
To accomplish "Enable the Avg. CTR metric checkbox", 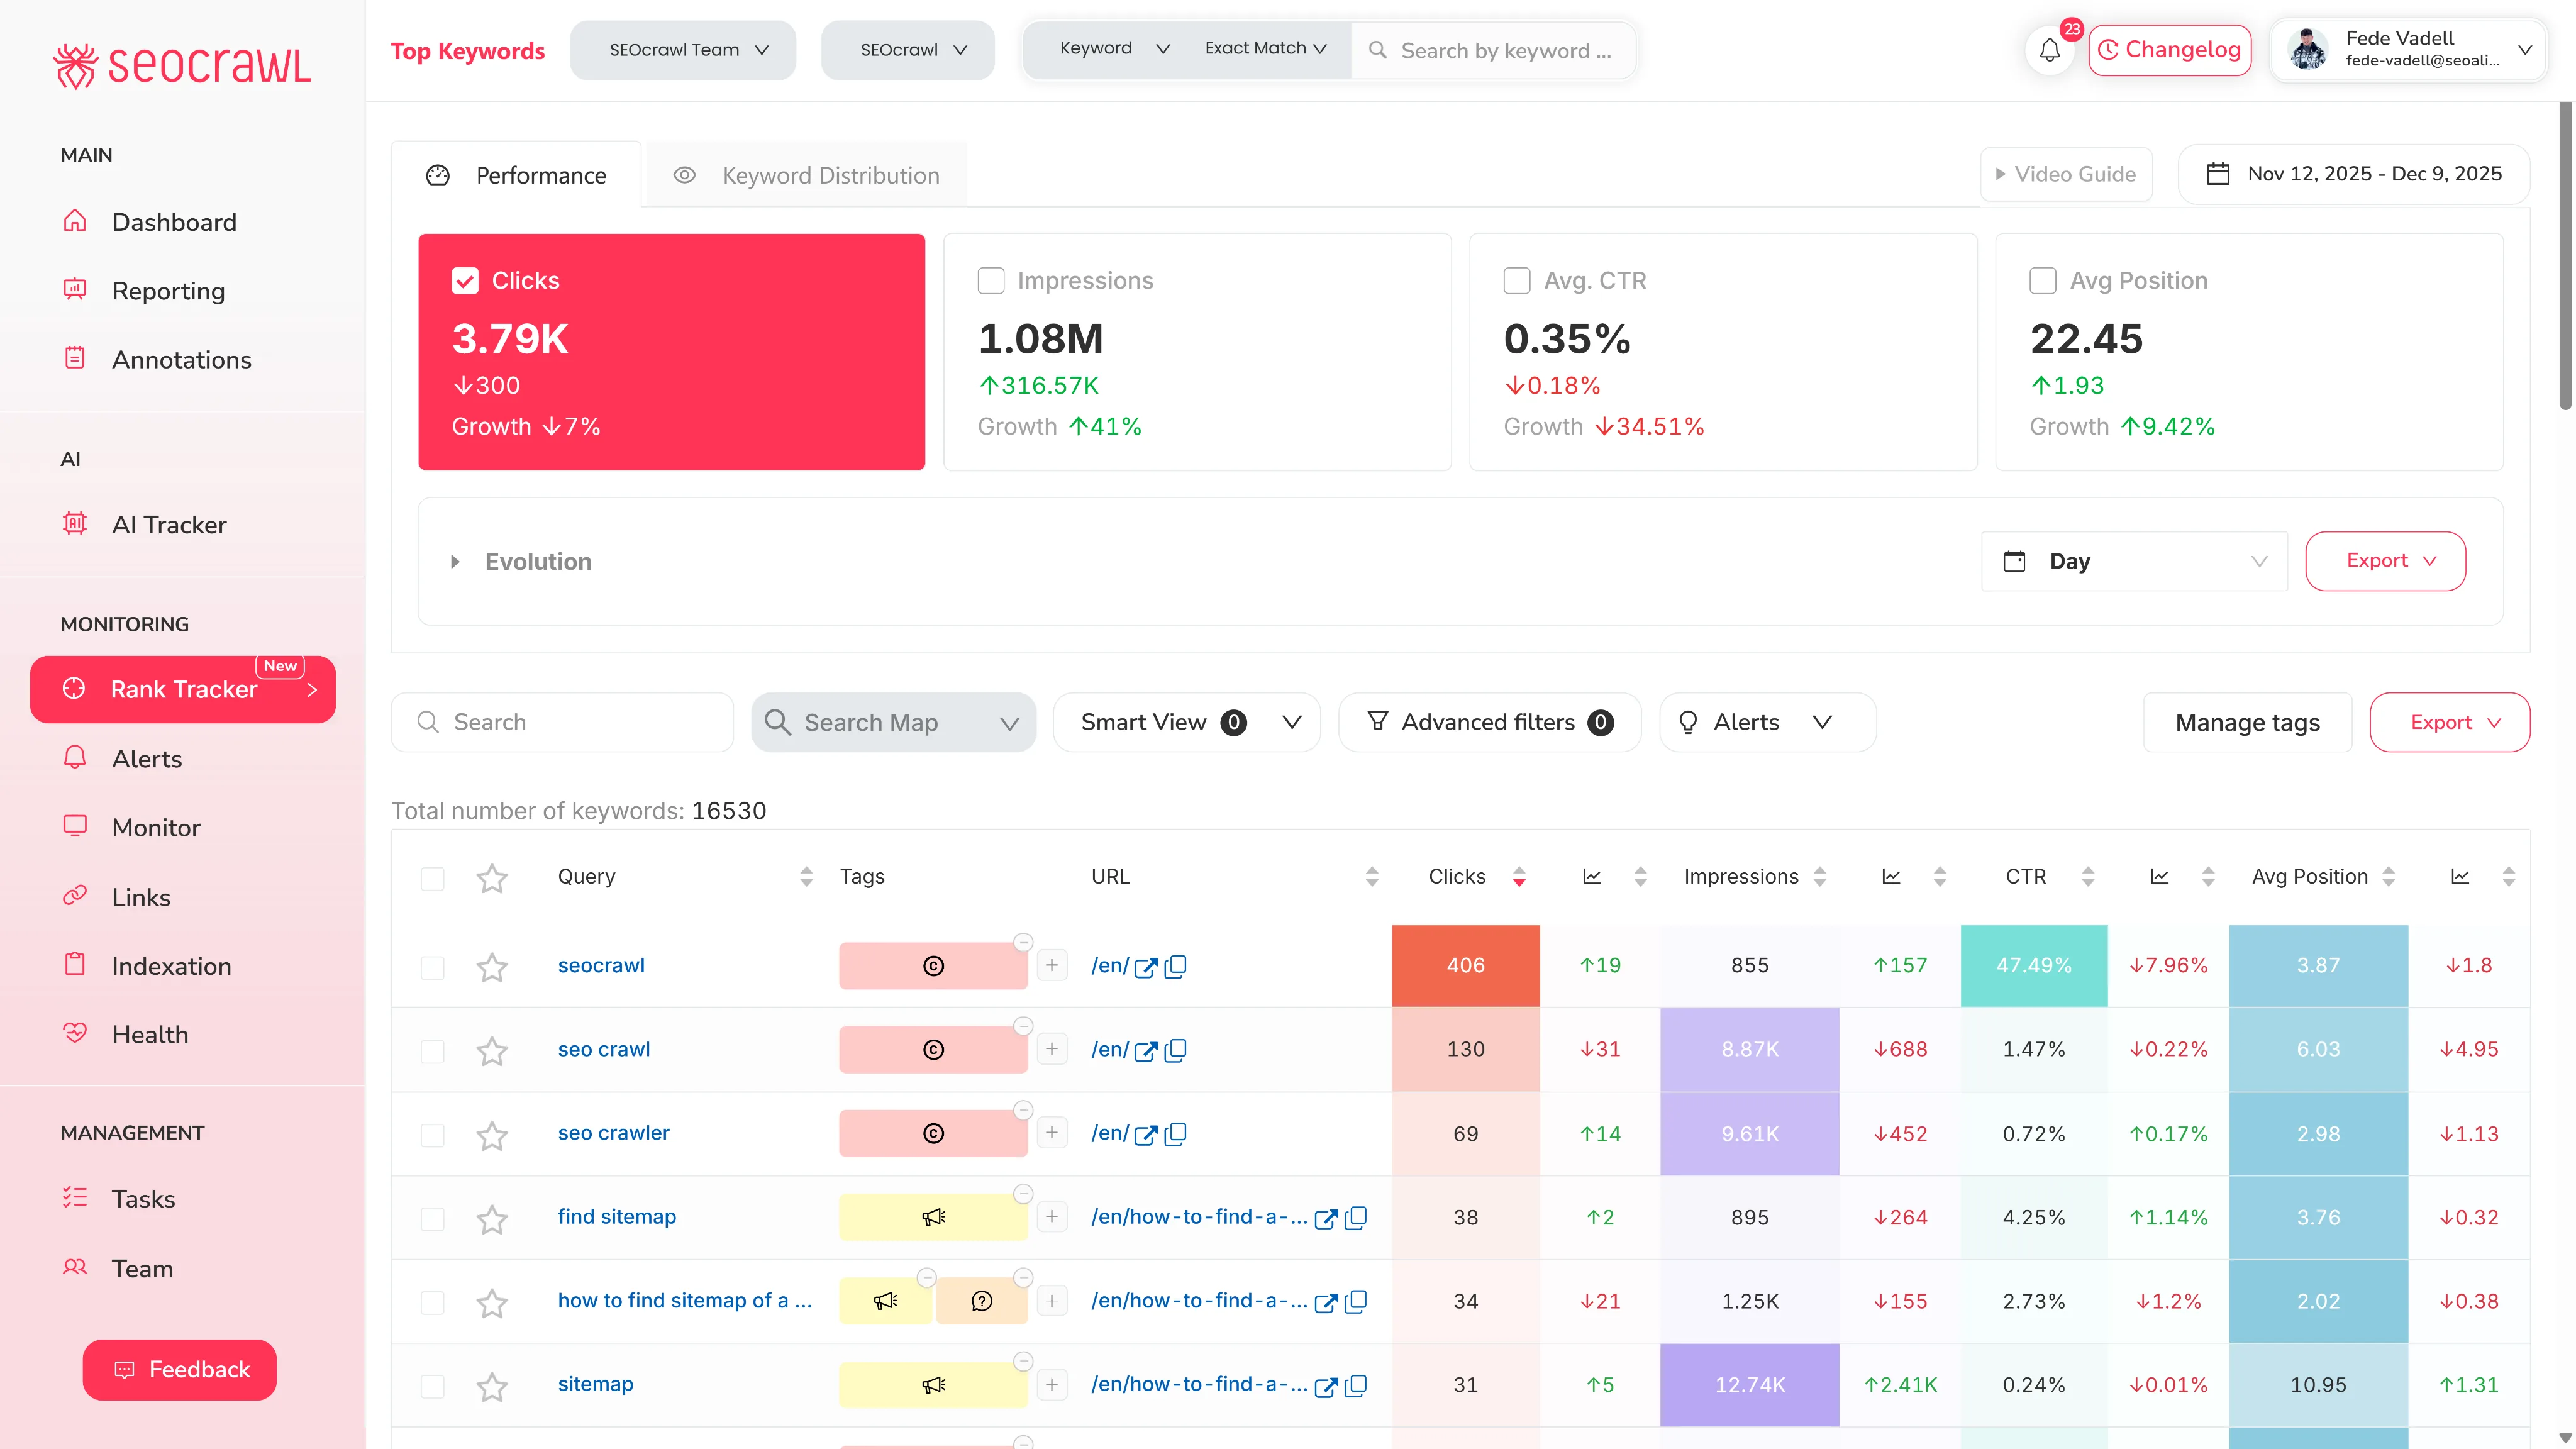I will [1517, 281].
